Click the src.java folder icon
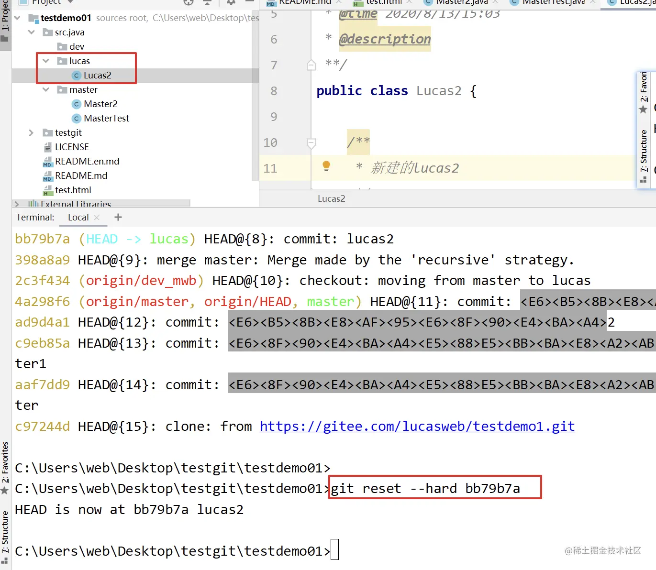The image size is (656, 570). tap(47, 33)
